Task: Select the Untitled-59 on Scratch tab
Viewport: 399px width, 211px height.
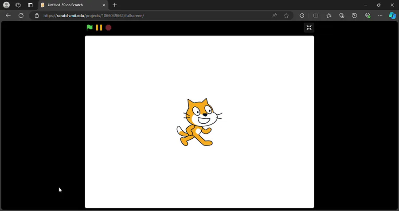Action: tap(73, 5)
